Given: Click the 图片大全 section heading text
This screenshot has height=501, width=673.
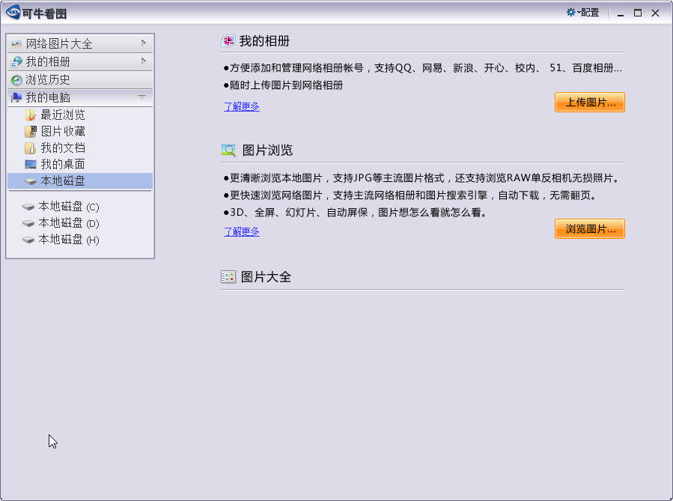Looking at the screenshot, I should click(x=266, y=277).
